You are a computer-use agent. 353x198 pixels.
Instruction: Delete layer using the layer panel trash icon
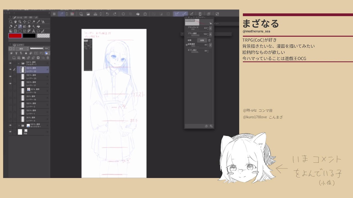(x=48, y=58)
